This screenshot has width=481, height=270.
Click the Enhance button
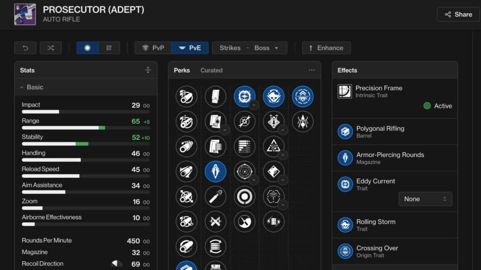tap(326, 47)
